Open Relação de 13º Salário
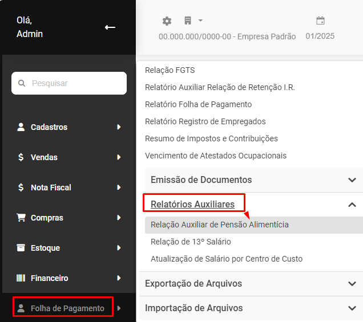Screen dimensions: 363x322 coord(191,242)
